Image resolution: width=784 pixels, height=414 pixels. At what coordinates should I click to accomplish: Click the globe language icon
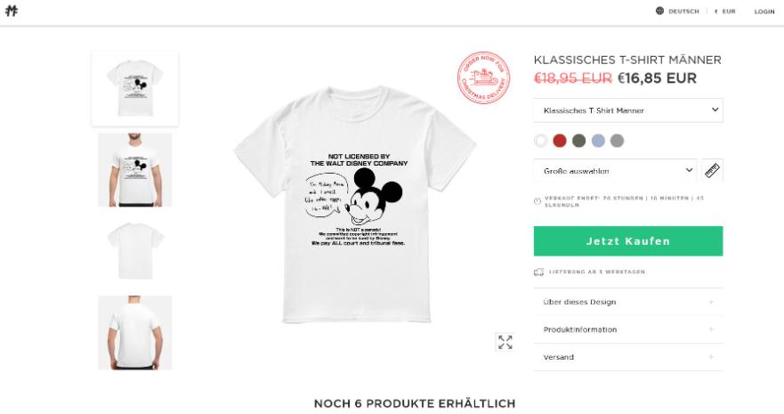click(659, 11)
